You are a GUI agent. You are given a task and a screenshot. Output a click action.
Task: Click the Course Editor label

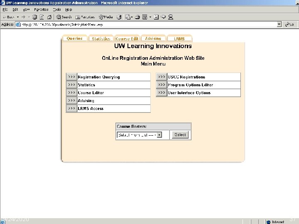(91, 93)
